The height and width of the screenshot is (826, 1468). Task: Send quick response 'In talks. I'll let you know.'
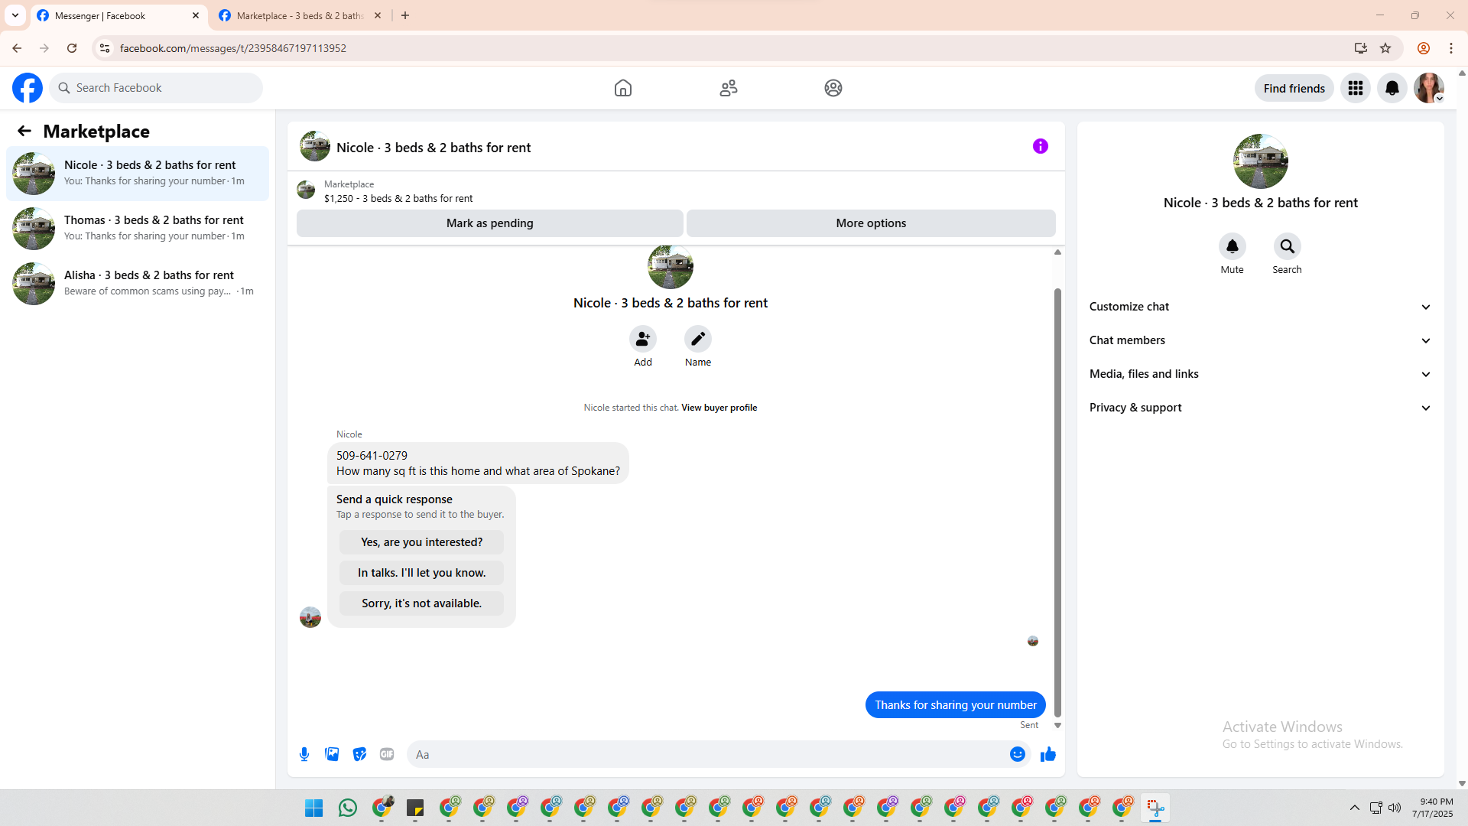(x=422, y=573)
